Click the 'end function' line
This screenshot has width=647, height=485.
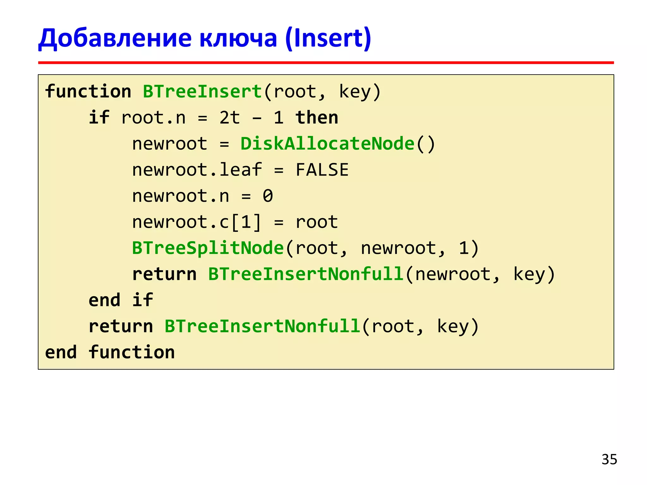coord(110,352)
